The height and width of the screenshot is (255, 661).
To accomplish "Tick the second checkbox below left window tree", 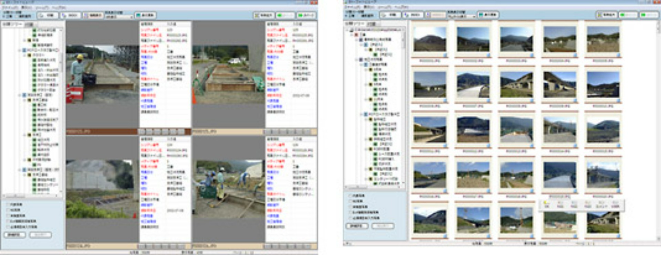I will [8, 210].
